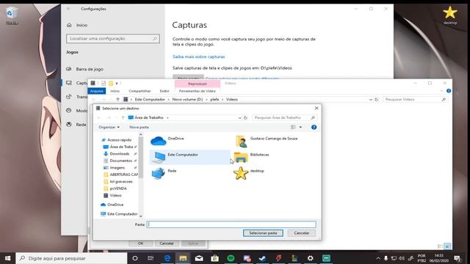Click search magnifier in Pesquisar Área de Trabalho
This screenshot has width=470, height=264.
[x=313, y=117]
